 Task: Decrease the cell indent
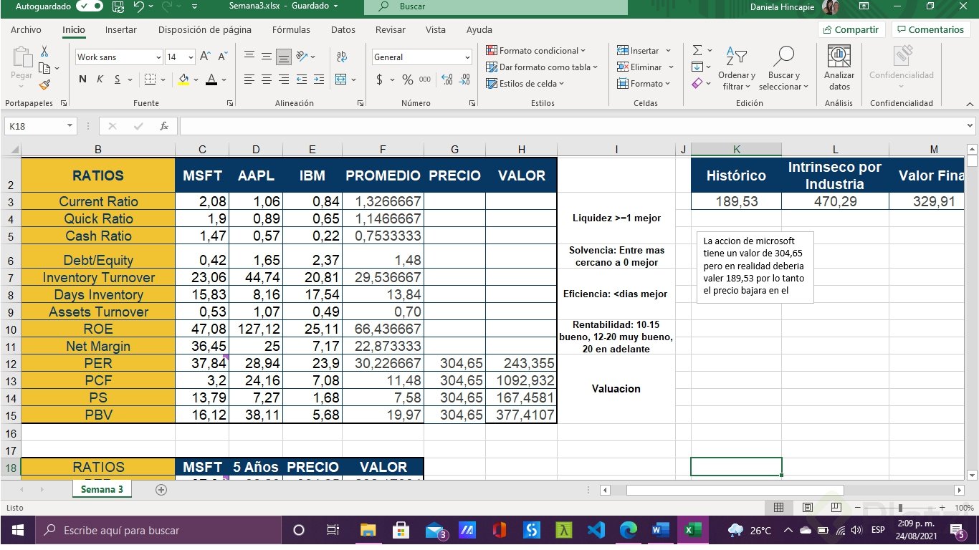pyautogui.click(x=302, y=79)
